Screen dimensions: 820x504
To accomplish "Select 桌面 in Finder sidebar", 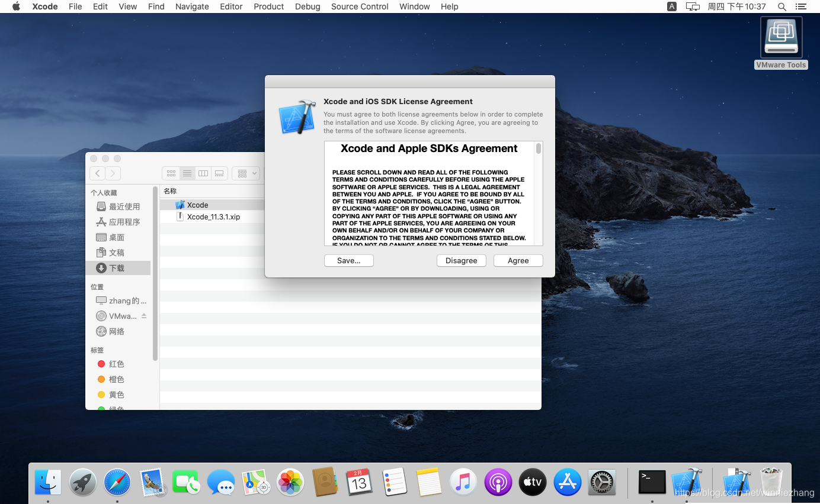I will coord(118,237).
